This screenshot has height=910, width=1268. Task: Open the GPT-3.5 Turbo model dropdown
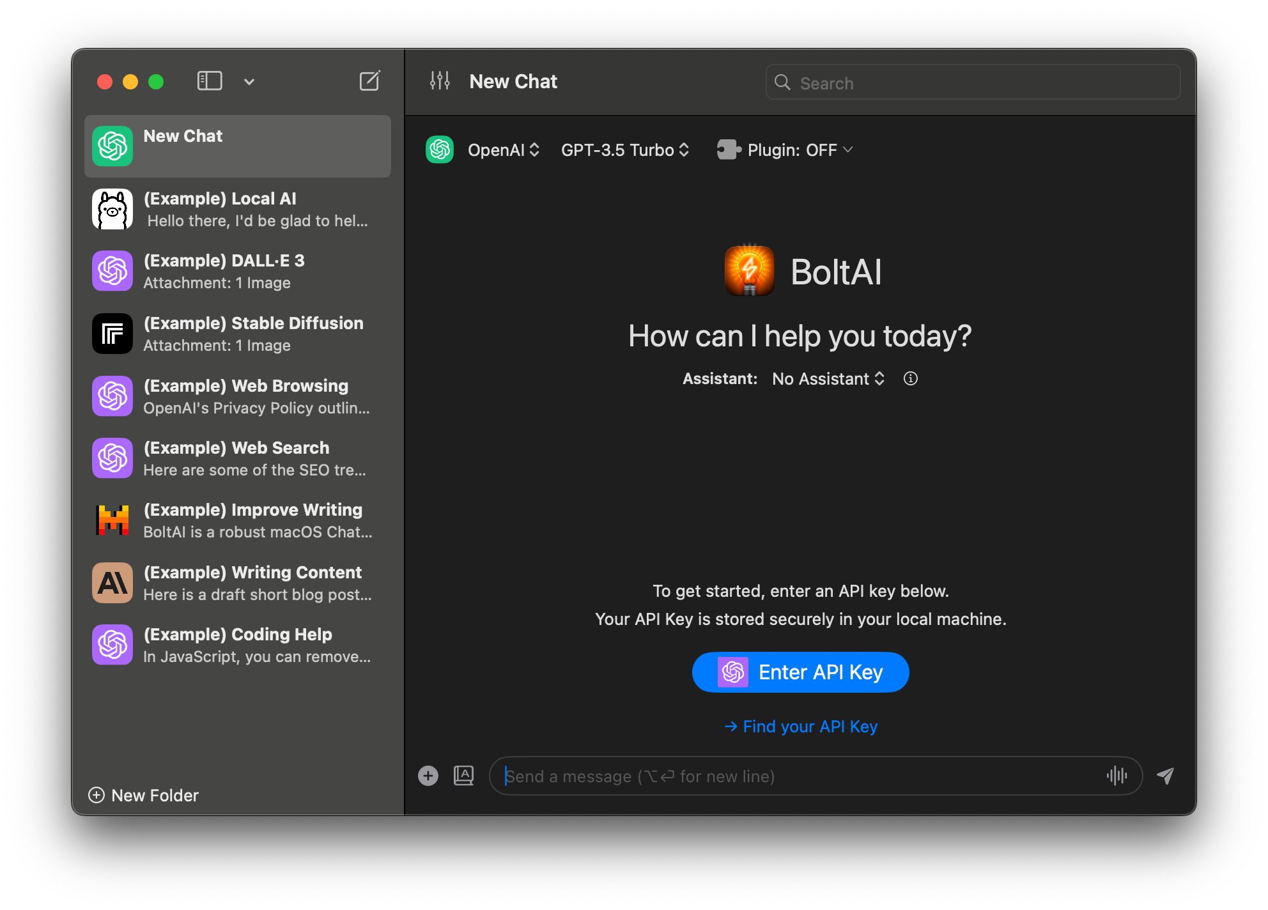coord(624,150)
